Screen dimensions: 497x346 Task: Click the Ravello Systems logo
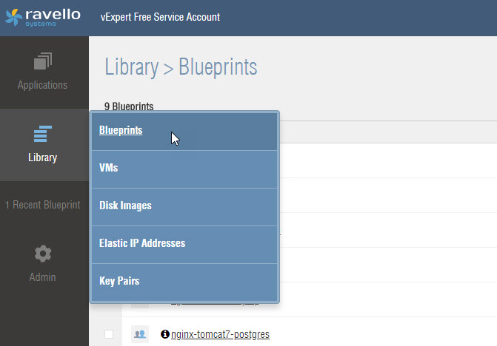coord(43,18)
